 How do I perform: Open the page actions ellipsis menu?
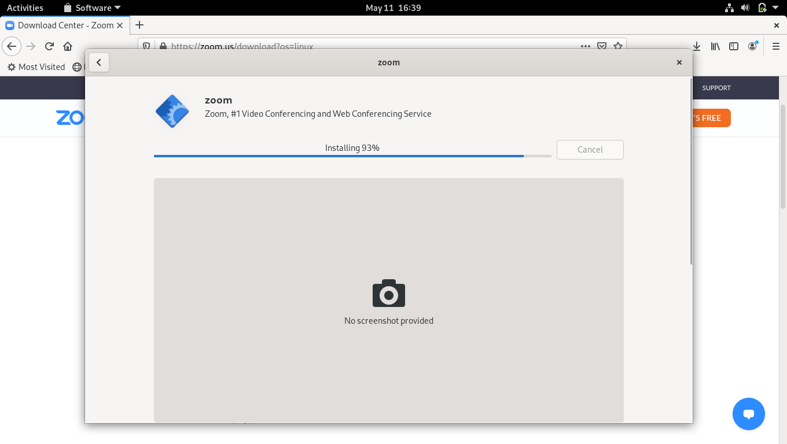pyautogui.click(x=586, y=46)
